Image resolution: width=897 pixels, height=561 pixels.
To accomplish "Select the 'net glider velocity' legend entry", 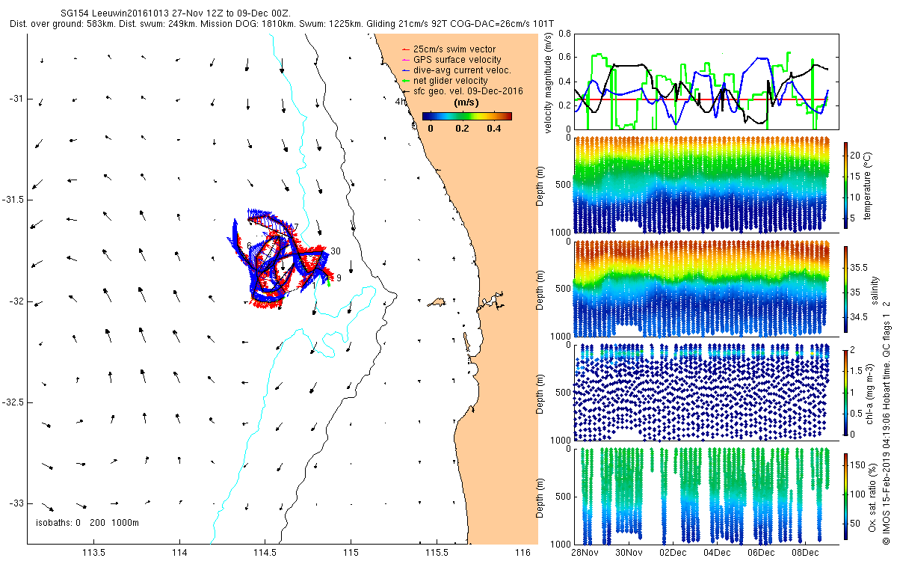I will tap(445, 80).
